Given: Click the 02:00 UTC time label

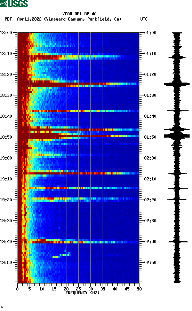Looking at the screenshot, I should [x=150, y=158].
